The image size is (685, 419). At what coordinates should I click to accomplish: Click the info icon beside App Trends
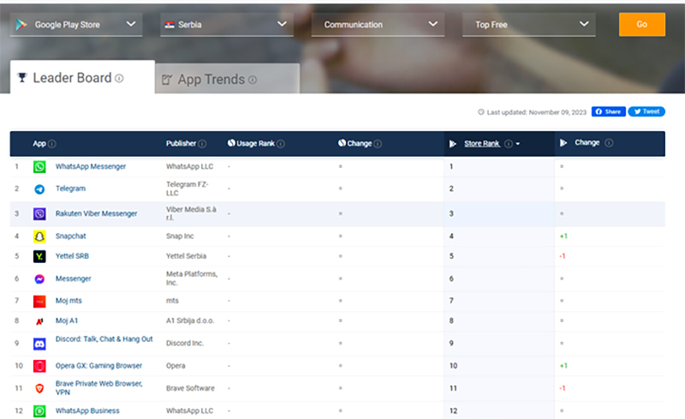tap(253, 80)
